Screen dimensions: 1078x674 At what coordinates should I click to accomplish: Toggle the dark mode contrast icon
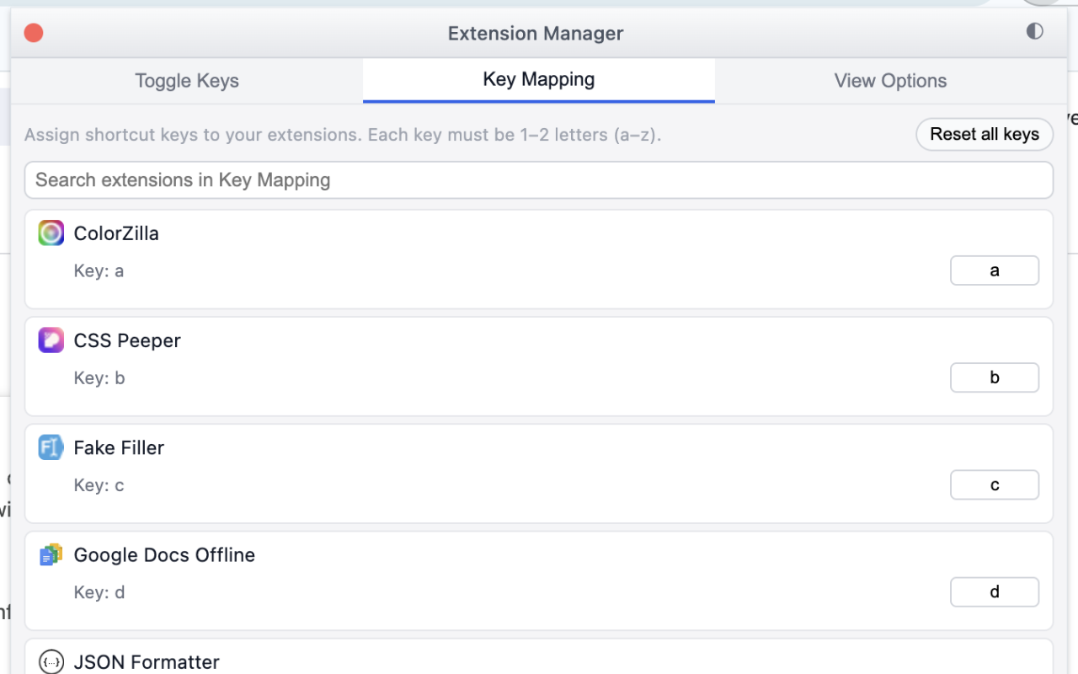coord(1035,31)
